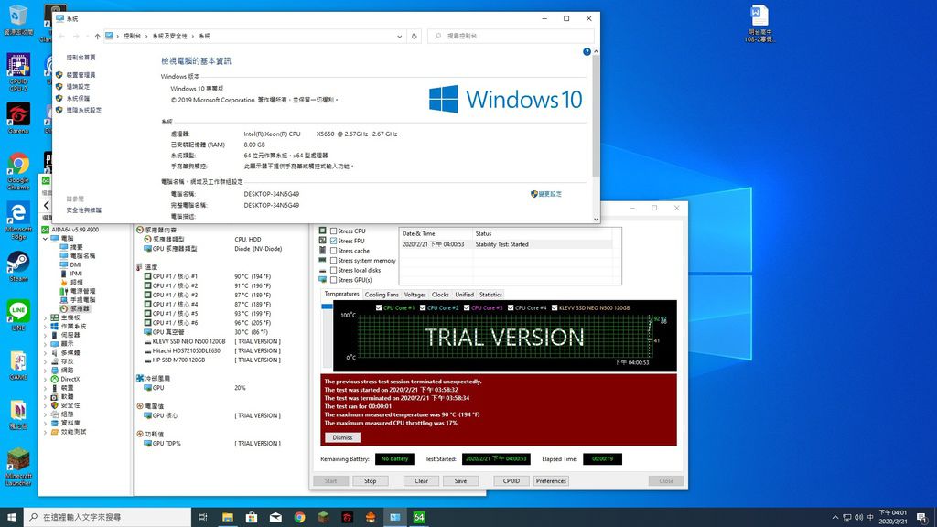Open the Word document on desktop

click(759, 24)
